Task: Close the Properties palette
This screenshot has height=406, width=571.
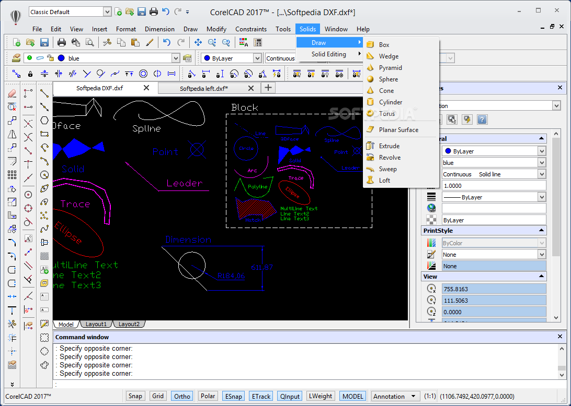Action: (560, 88)
